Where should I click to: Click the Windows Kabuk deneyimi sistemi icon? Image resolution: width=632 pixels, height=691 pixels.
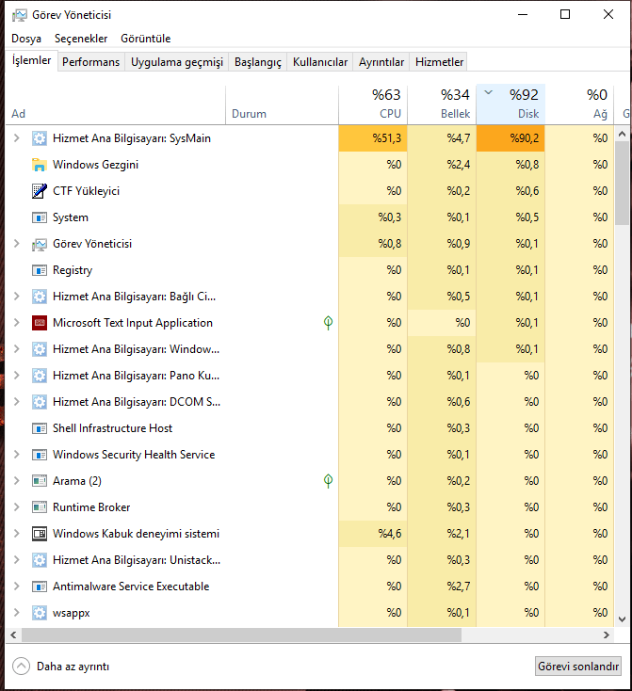(40, 534)
